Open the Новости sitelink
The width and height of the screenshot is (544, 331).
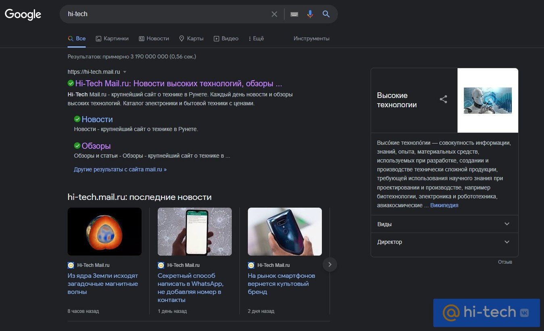pos(97,119)
